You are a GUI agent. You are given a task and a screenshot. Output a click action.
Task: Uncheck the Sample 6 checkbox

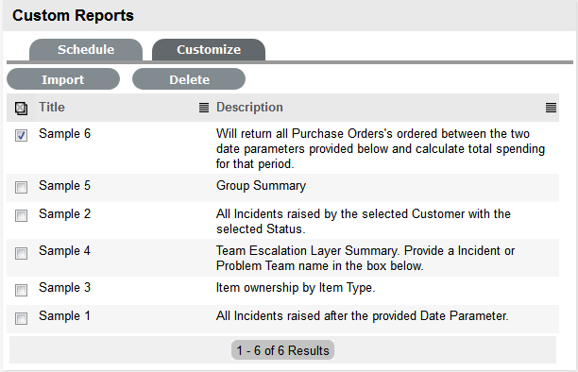(21, 135)
